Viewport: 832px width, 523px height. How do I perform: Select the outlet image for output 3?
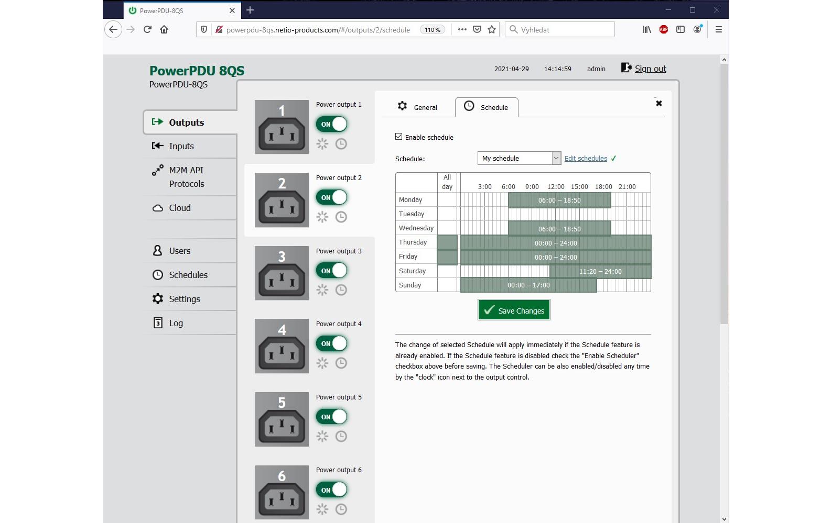282,273
